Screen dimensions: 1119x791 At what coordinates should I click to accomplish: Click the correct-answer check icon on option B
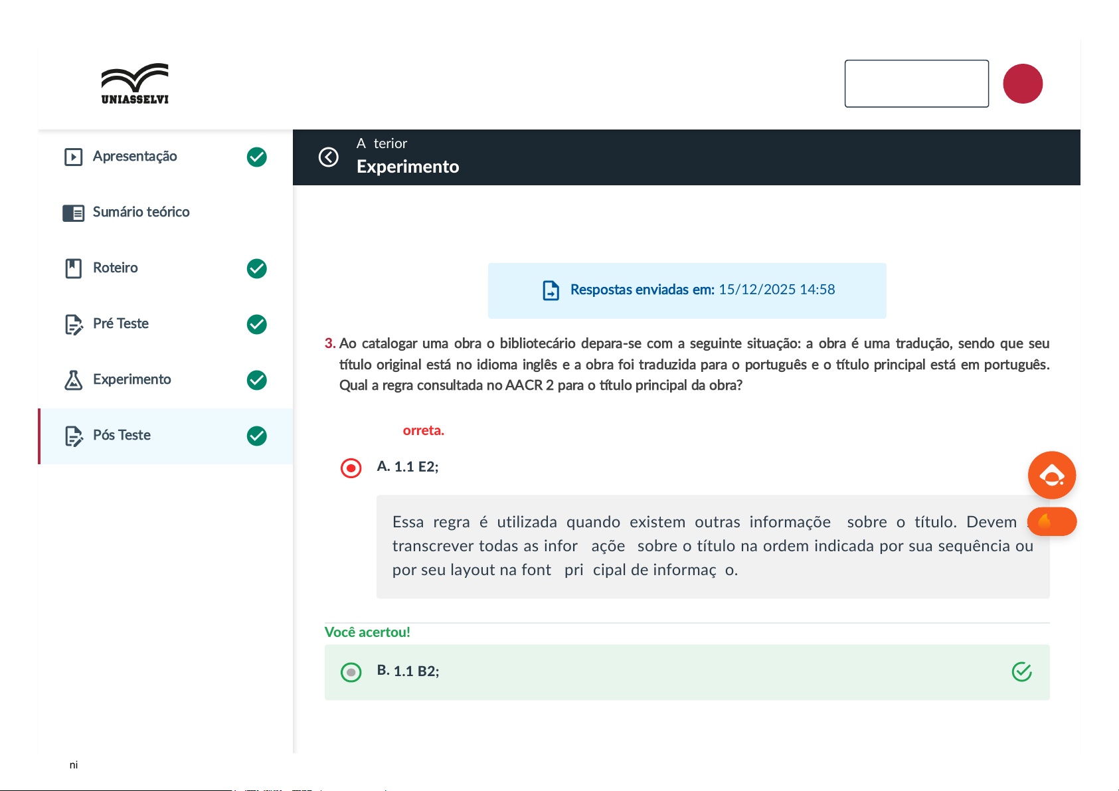click(1021, 672)
